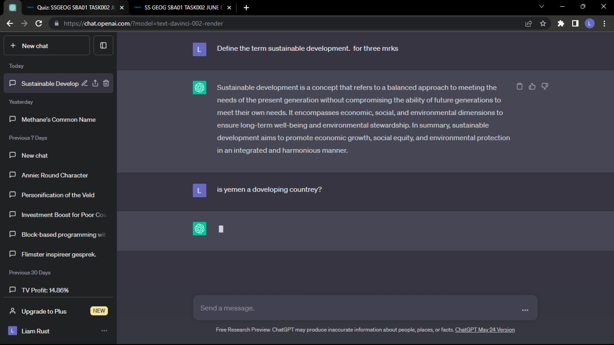Open the browser extensions puzzle icon

(561, 23)
